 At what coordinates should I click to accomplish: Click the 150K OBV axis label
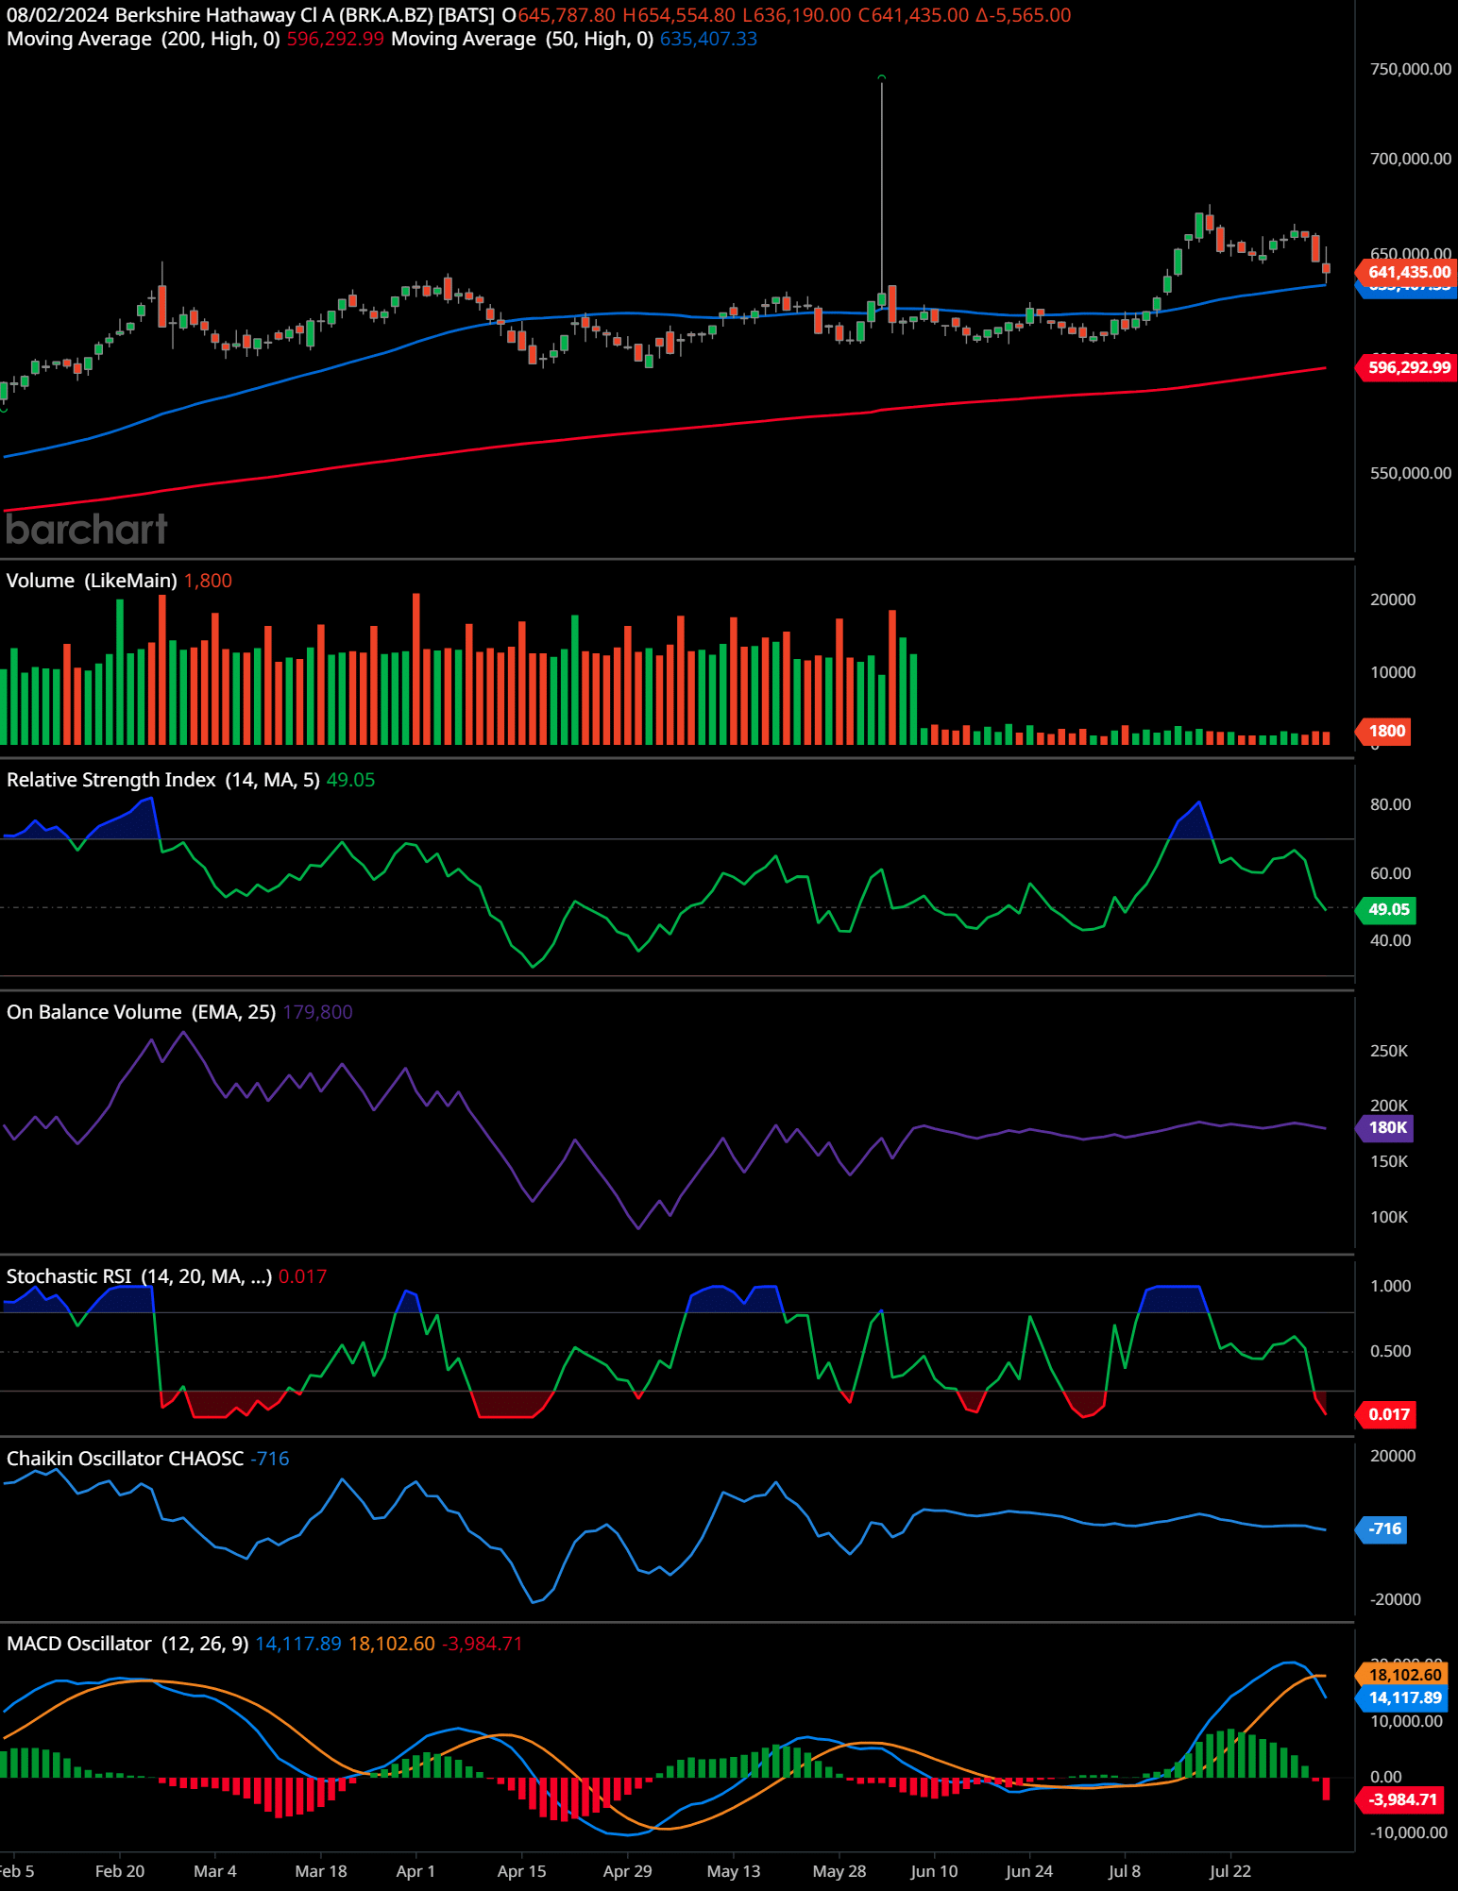1389,1161
